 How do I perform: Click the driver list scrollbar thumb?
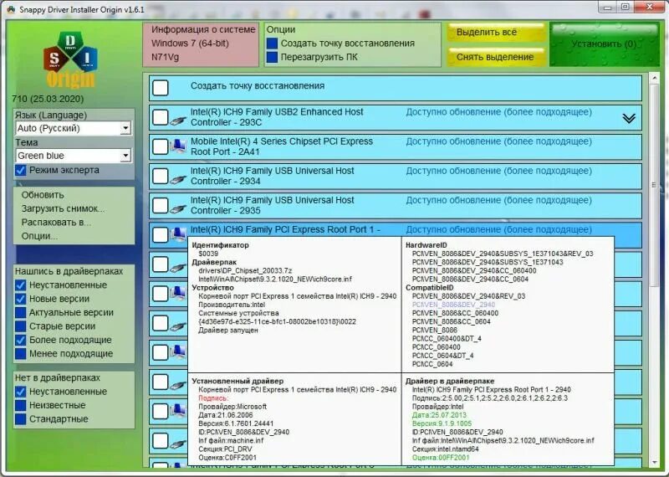point(654,185)
